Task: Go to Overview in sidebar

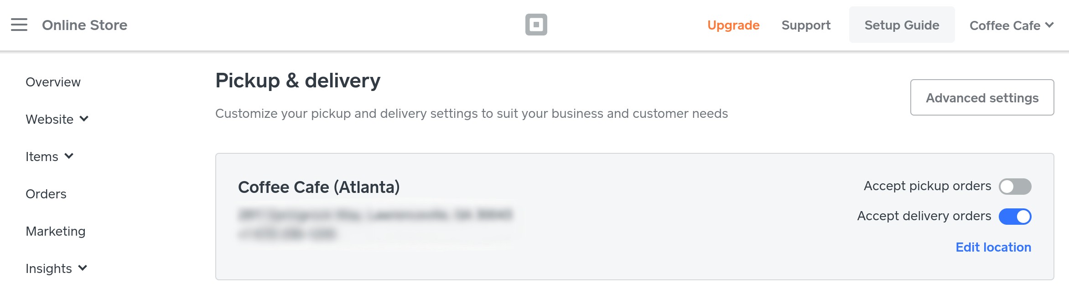Action: click(x=53, y=82)
